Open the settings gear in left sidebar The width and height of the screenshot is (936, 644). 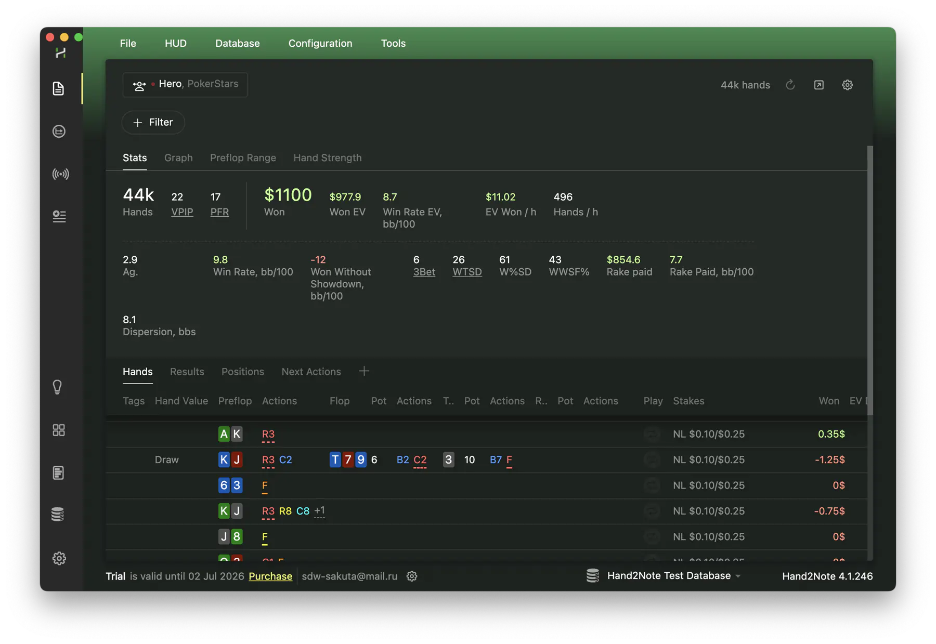tap(59, 558)
